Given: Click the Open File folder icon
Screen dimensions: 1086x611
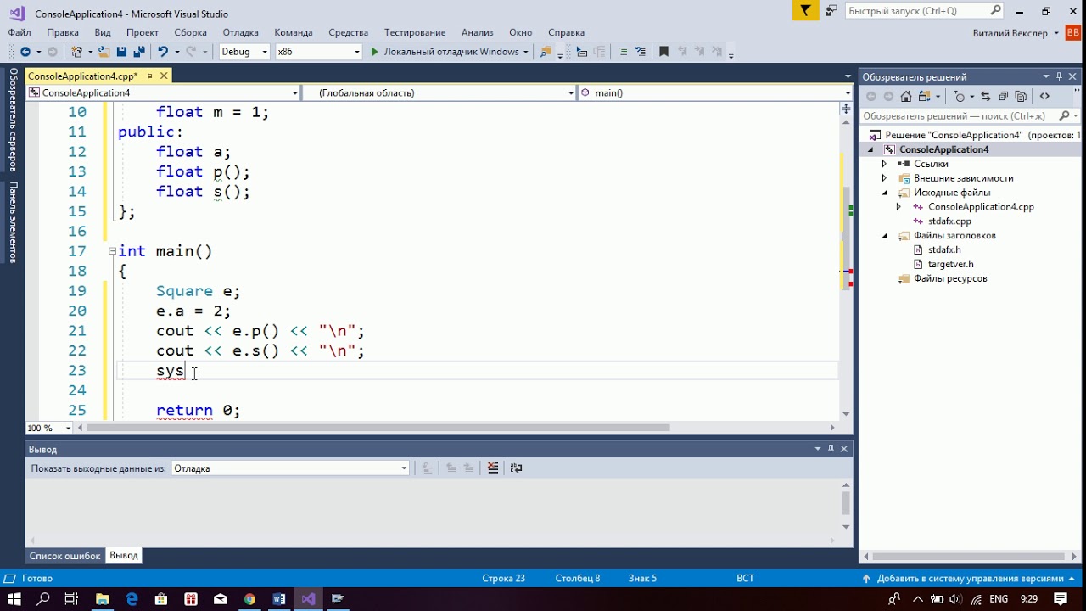Looking at the screenshot, I should click(x=104, y=52).
